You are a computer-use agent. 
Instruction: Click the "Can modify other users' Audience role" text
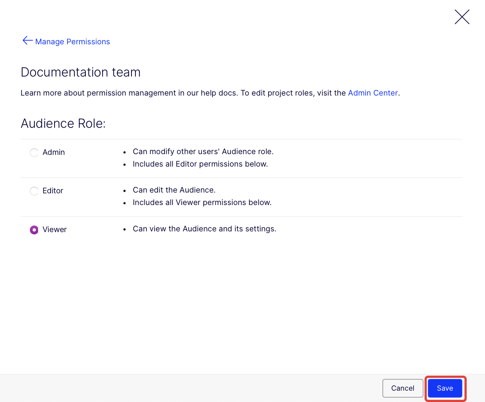click(x=203, y=152)
